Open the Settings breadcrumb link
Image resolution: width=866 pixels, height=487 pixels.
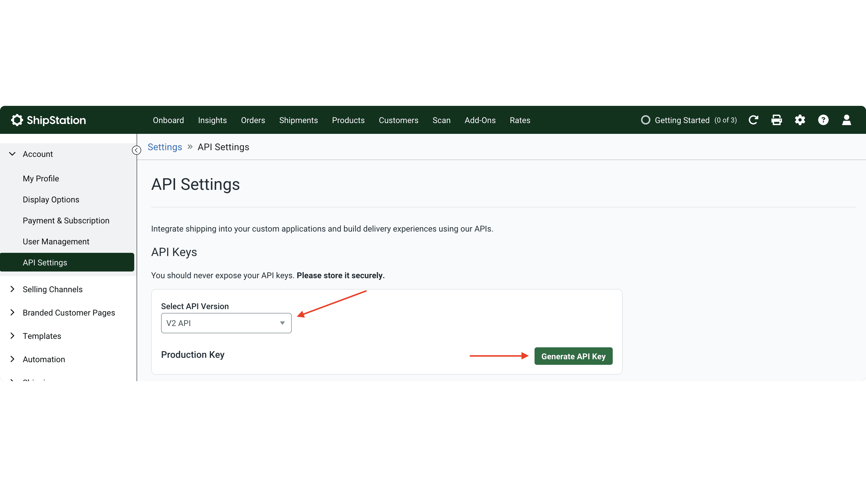tap(165, 147)
